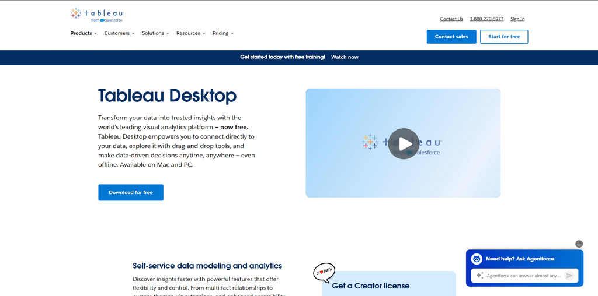The height and width of the screenshot is (296, 598).
Task: Click the Sign In link
Action: pos(517,19)
